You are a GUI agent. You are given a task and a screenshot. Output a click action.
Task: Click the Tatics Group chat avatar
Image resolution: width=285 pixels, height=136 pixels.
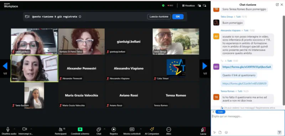(x=216, y=23)
